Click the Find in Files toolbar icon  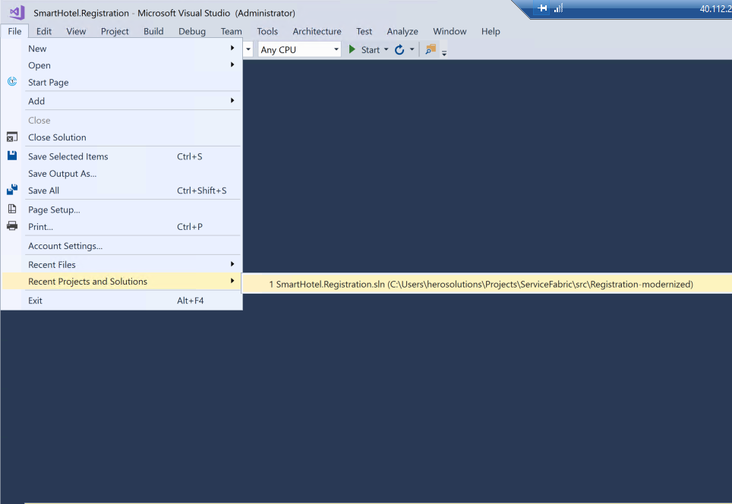pos(431,49)
